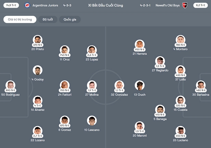Click Gonzalez's player photo
211x148 pixels.
(119, 85)
